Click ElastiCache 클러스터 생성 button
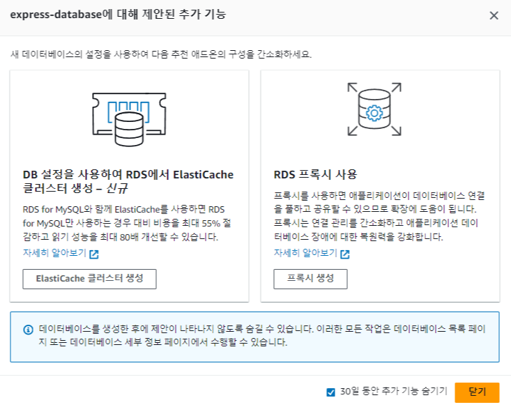 [90, 279]
